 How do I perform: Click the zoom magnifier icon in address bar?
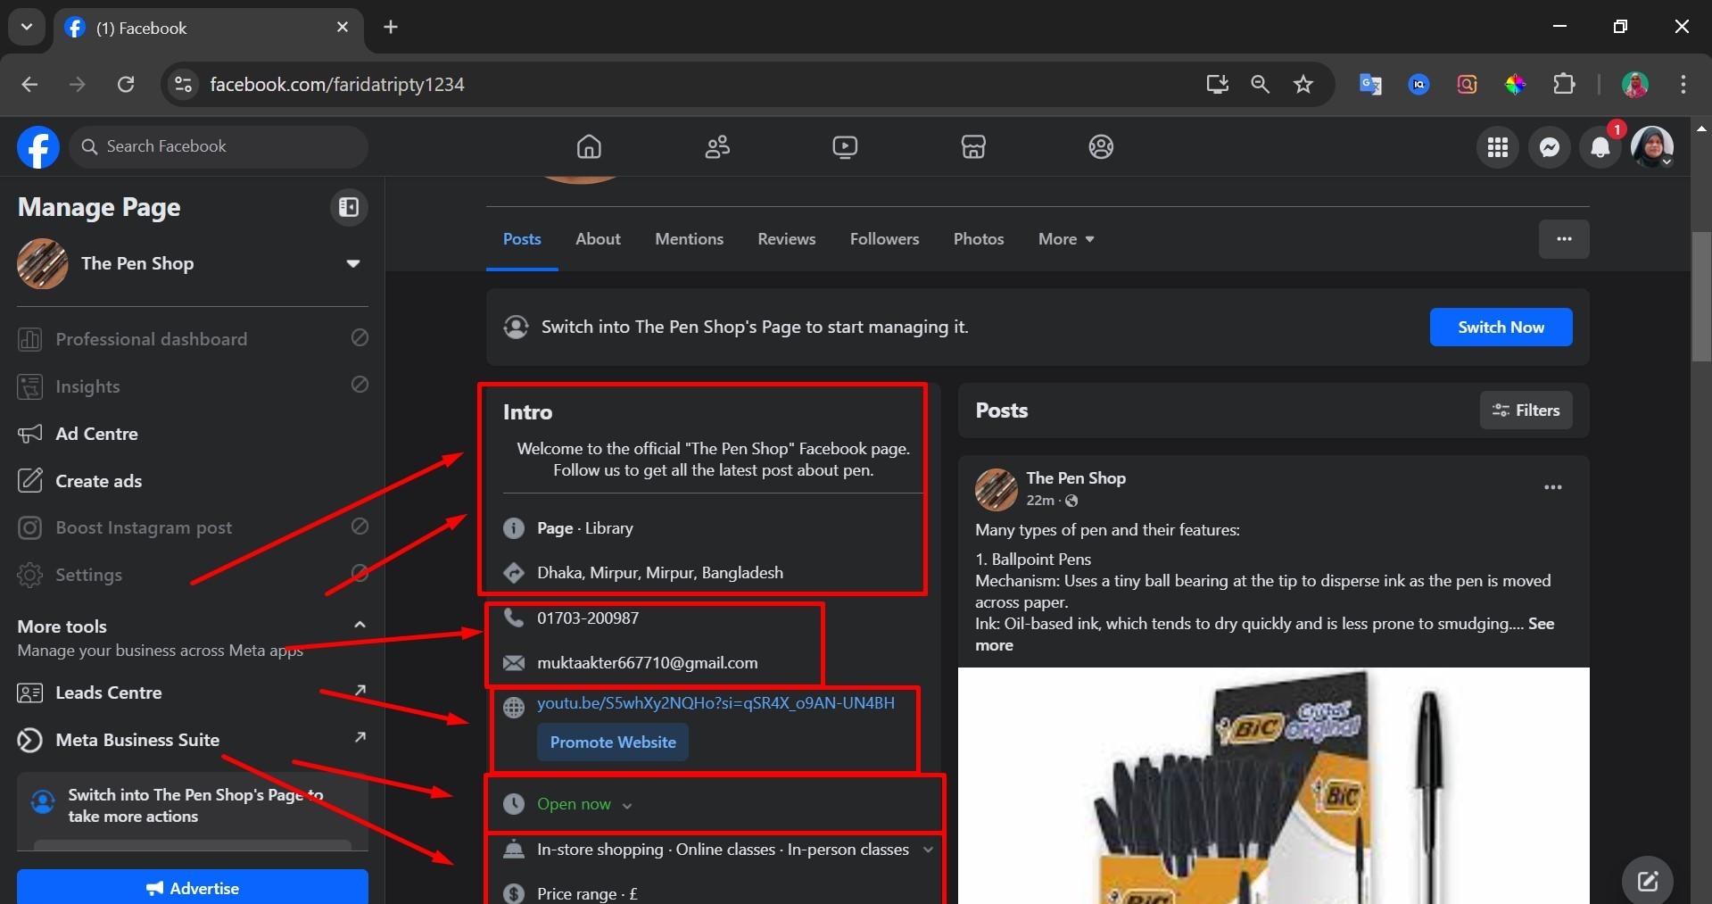click(1260, 84)
